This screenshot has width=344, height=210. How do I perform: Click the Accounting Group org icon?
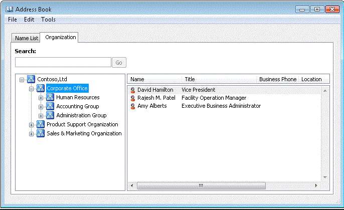(x=50, y=106)
